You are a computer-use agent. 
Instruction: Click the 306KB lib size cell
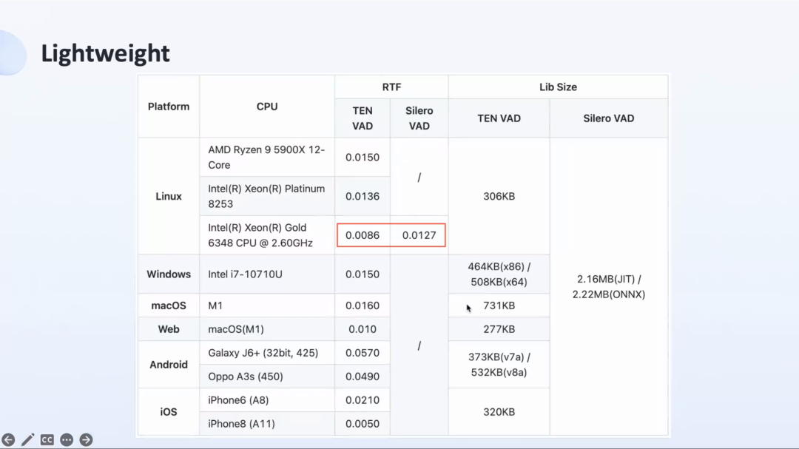point(499,196)
